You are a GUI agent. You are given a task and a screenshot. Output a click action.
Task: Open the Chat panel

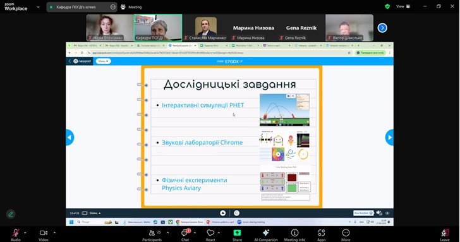tap(185, 235)
